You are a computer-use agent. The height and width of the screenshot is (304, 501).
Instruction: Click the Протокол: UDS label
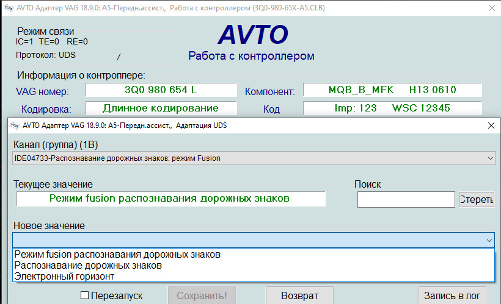click(46, 55)
